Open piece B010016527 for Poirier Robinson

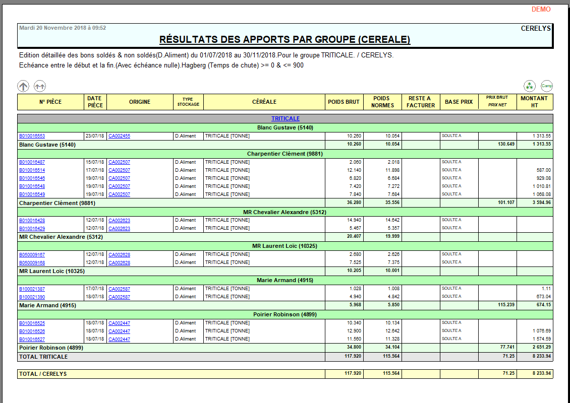pos(32,340)
